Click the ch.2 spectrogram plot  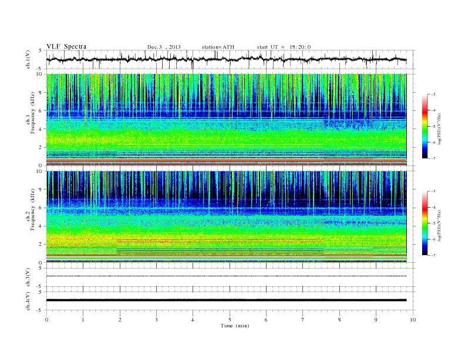pyautogui.click(x=226, y=216)
